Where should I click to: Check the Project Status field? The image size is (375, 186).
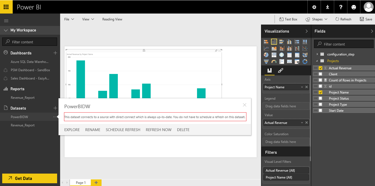(320, 99)
